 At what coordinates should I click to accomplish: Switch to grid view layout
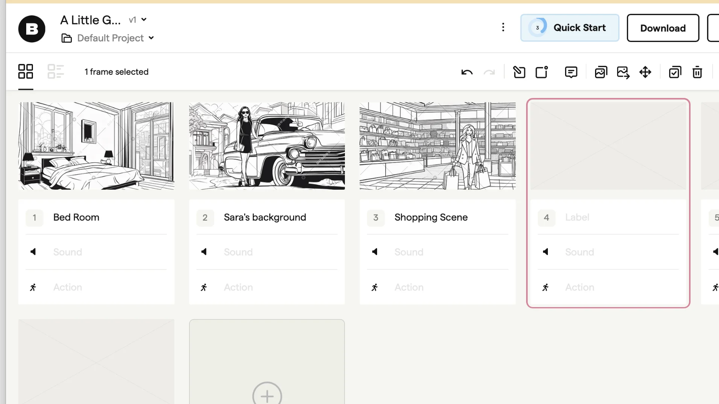[x=25, y=71]
